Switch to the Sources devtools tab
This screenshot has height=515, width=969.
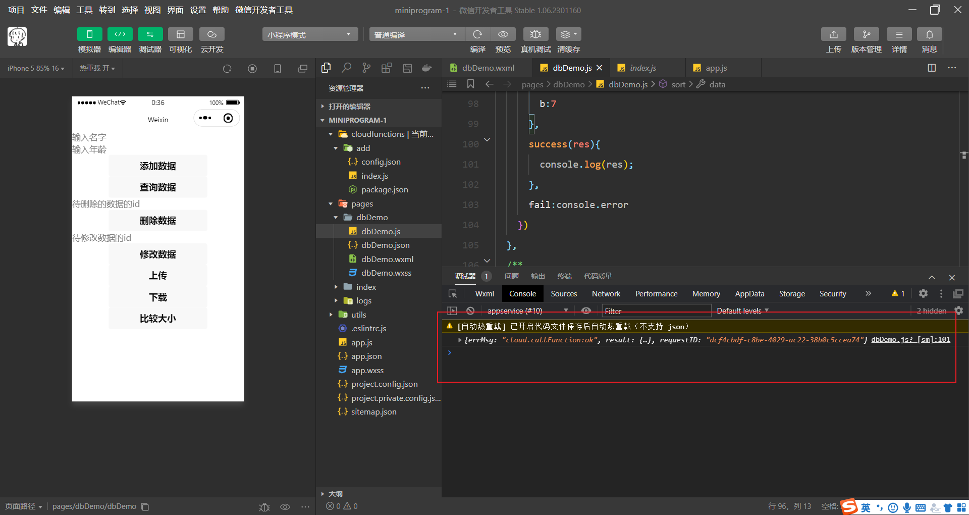[564, 294]
